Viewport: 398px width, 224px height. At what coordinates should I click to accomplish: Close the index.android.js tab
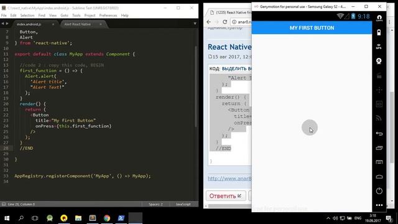53,24
